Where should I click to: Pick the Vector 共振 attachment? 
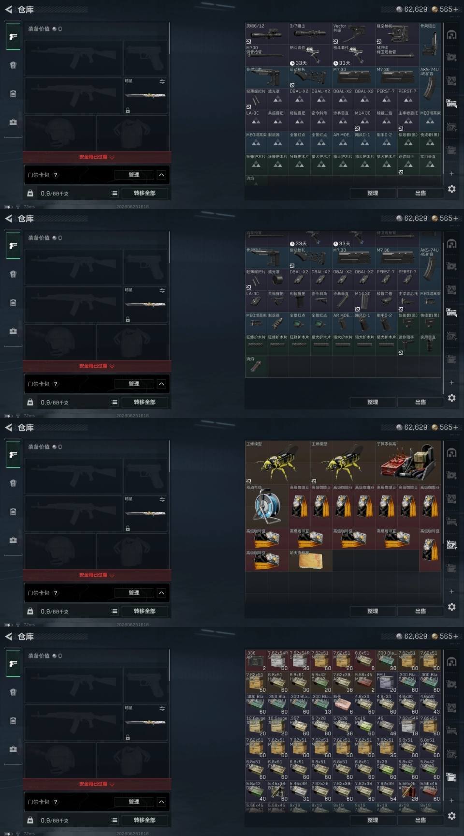pyautogui.click(x=354, y=33)
